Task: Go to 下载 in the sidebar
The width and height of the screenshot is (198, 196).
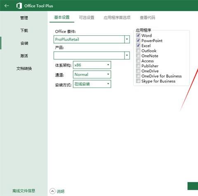Action: 24,30
